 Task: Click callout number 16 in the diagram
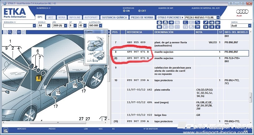click(75, 85)
